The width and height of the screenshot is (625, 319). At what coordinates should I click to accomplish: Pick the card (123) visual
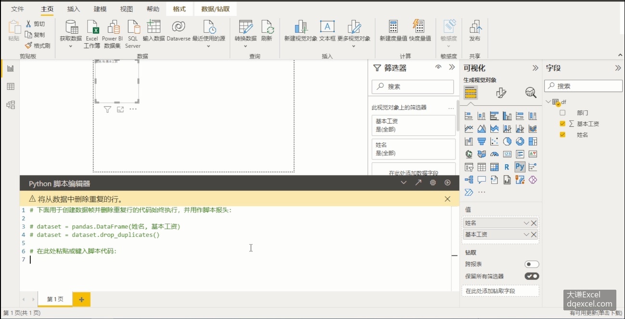(507, 154)
